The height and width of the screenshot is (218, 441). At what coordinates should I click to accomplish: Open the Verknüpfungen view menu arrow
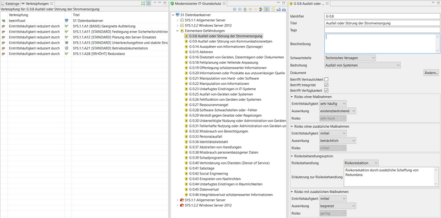pyautogui.click(x=155, y=3)
